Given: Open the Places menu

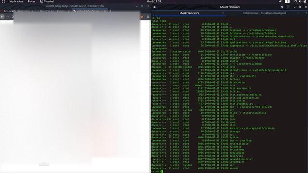Looking at the screenshot, I should click(x=31, y=1).
